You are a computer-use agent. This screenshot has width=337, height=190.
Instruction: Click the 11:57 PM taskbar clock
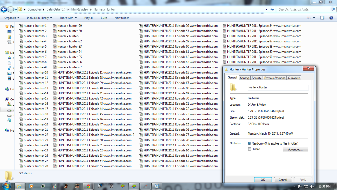pos(324,186)
